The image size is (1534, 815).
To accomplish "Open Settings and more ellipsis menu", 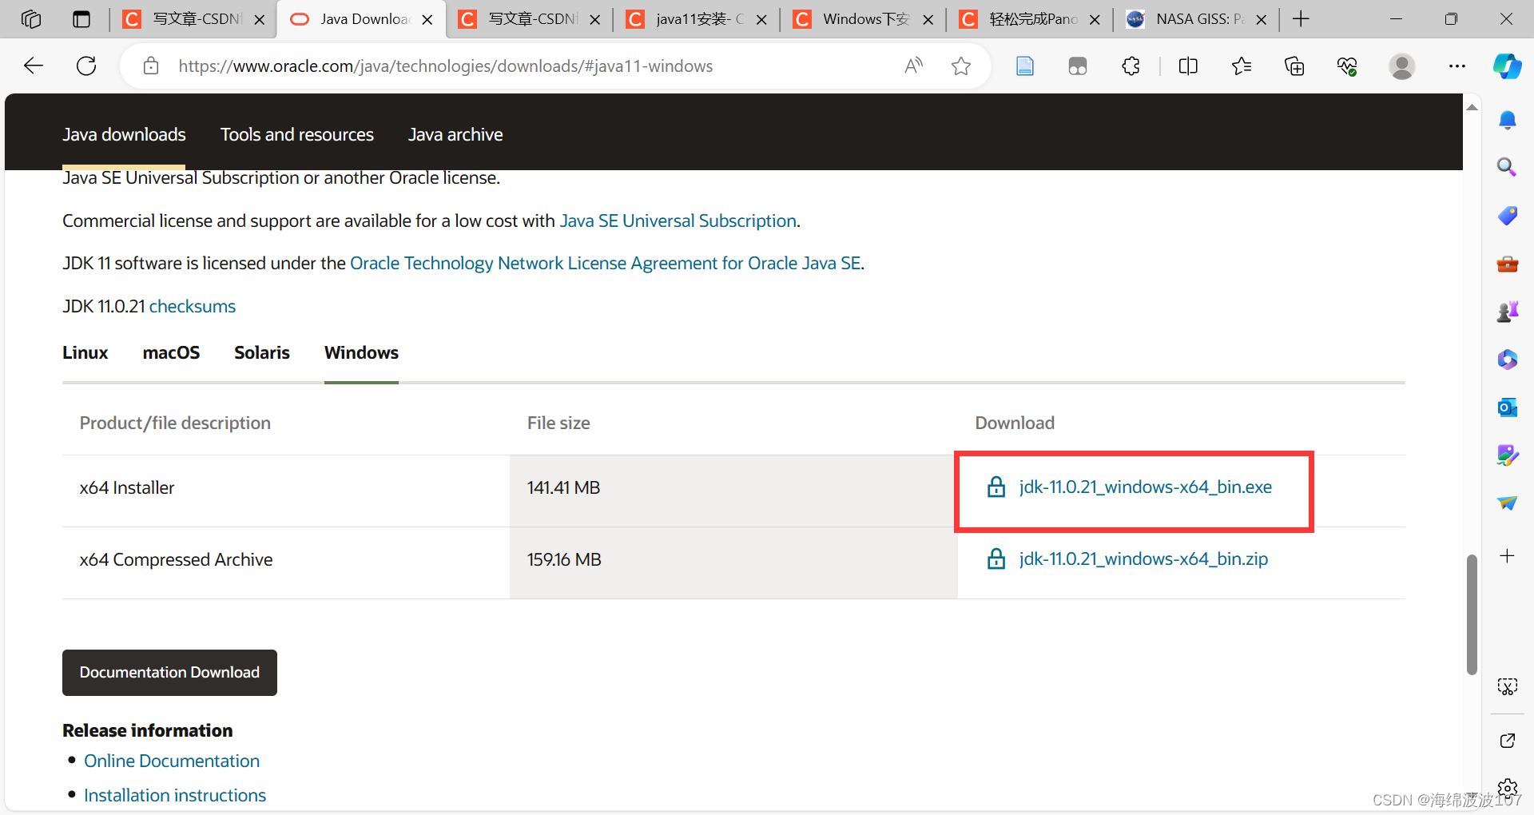I will [1457, 66].
